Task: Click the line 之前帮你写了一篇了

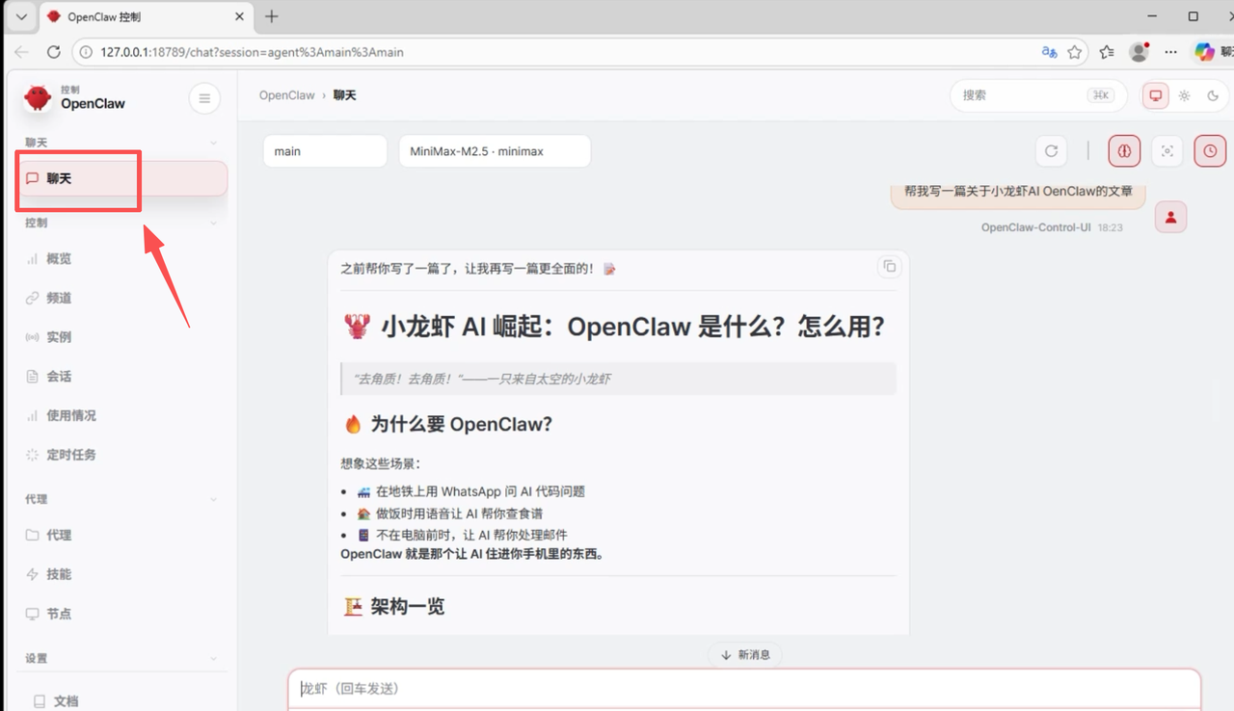Action: [x=478, y=268]
